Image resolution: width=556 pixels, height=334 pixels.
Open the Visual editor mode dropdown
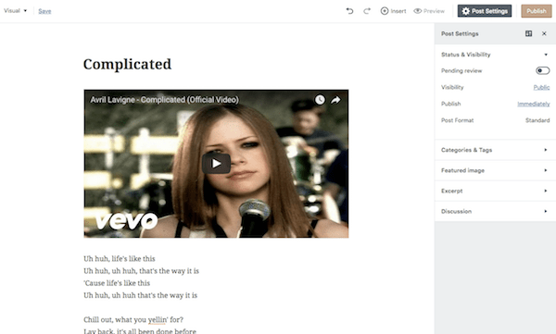click(x=15, y=10)
